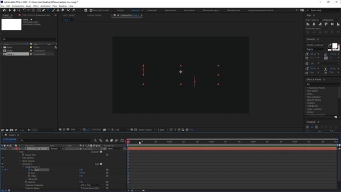
Task: Open the parent None dropdown
Action: point(115,149)
